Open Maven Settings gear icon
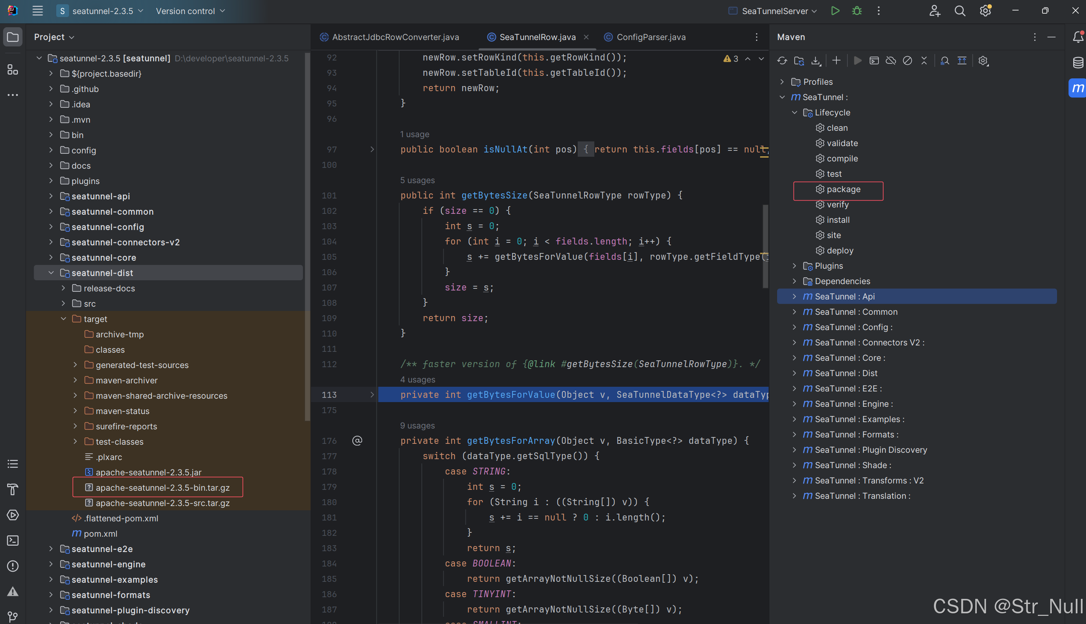 point(983,60)
